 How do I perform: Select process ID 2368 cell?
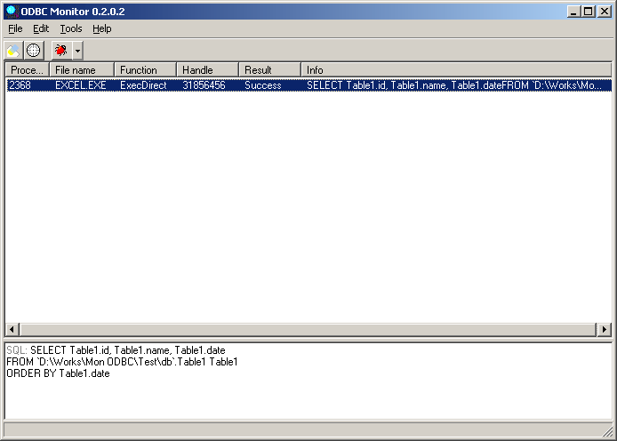pos(20,85)
